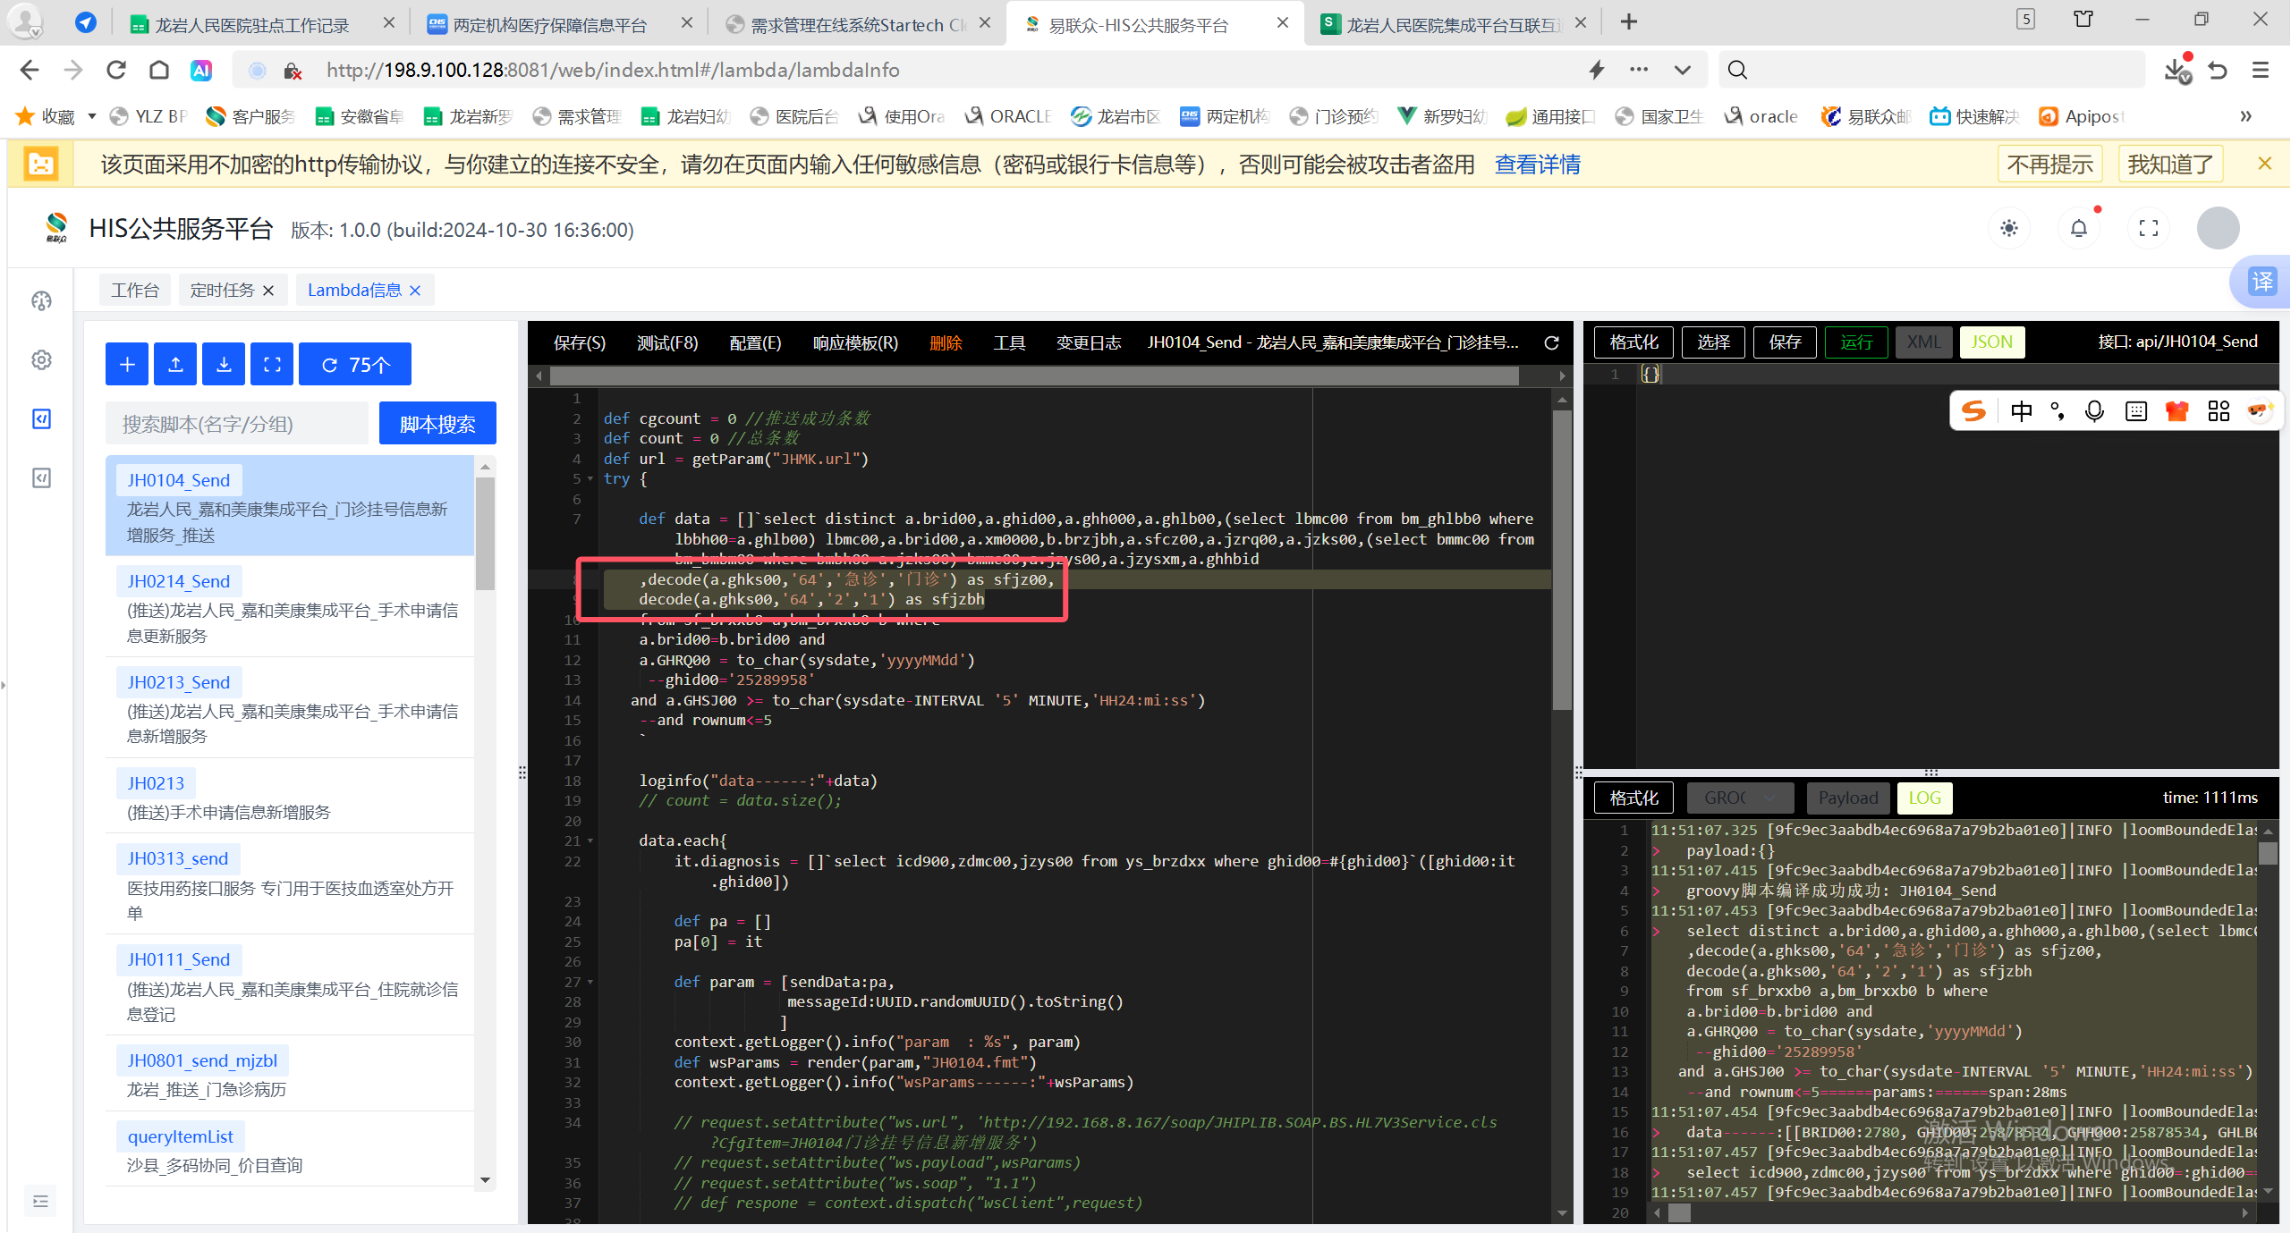Focus the script search input field
Screen dimensions: 2291x1233
coord(236,424)
